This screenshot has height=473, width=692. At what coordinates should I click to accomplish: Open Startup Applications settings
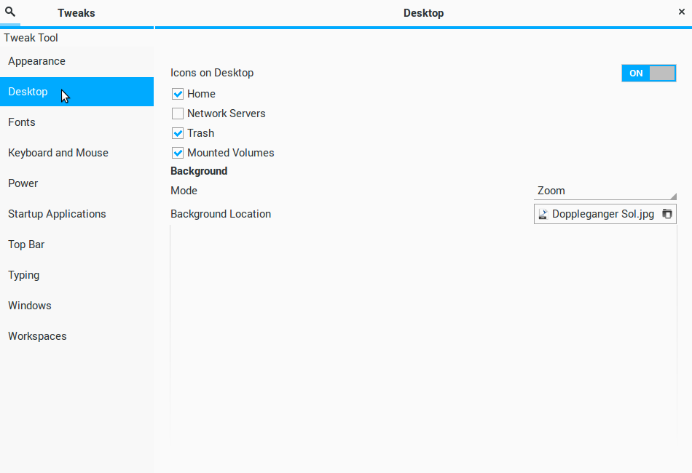[x=57, y=214]
